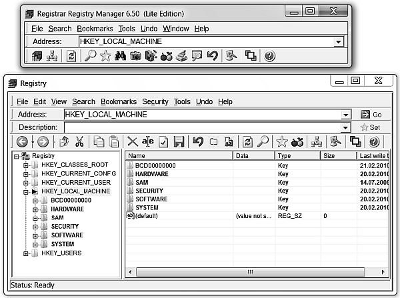Click the binoculars icon in Registrar Manager toolbar
The width and height of the screenshot is (400, 298).
pos(120,56)
